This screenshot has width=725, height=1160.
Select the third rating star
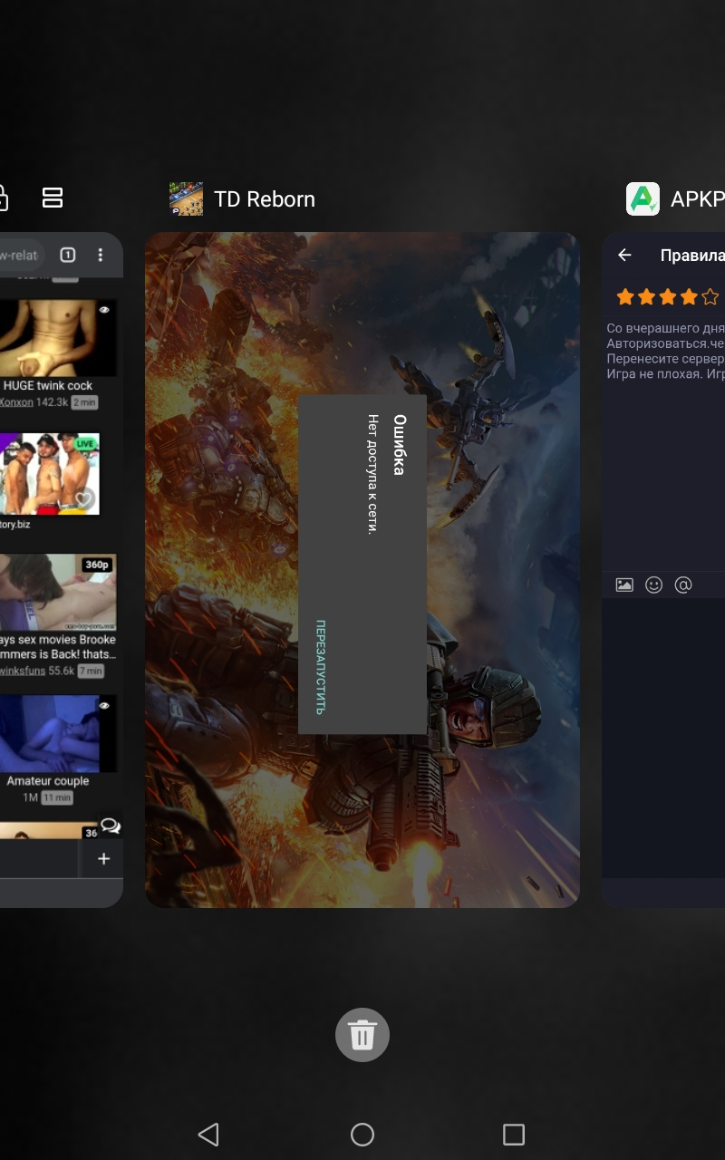(668, 296)
